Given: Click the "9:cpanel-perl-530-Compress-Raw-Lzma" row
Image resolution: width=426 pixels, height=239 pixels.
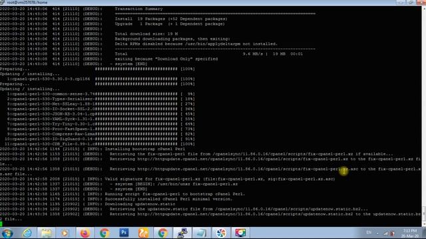Looking at the screenshot, I should [101, 134].
